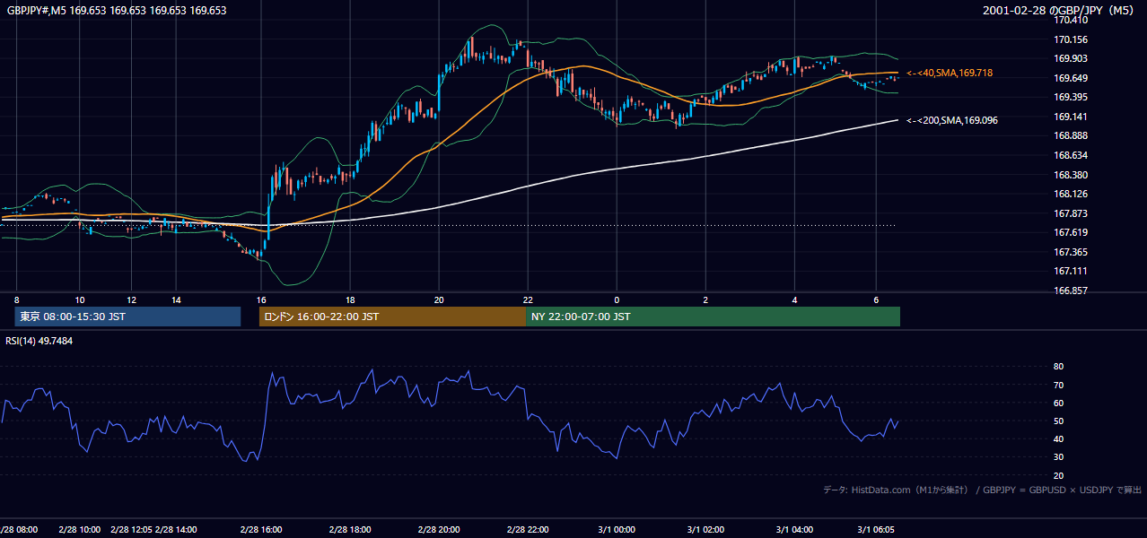Click the 3/1 04:00 bottom timestamp
1147x538 pixels.
click(x=794, y=530)
